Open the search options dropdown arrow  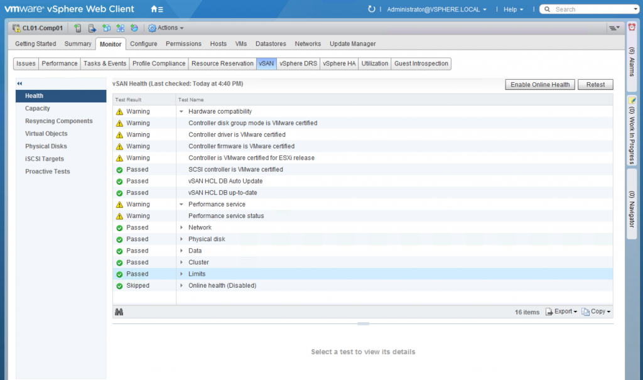pos(635,9)
